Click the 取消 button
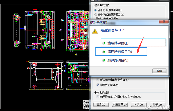 pos(159,71)
